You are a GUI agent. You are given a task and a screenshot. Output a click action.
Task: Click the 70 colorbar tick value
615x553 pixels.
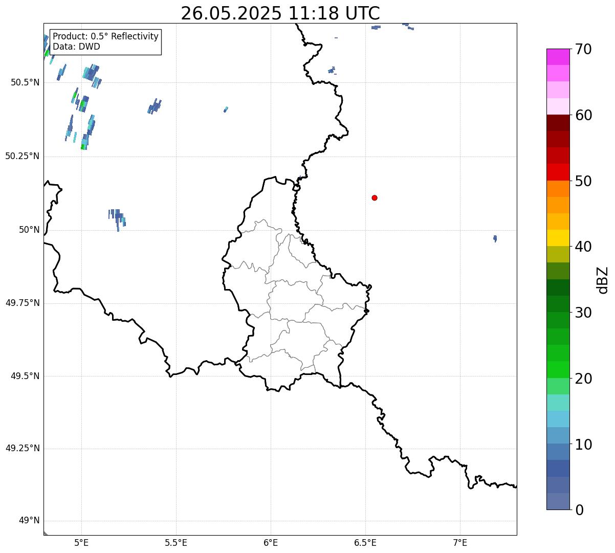[583, 49]
